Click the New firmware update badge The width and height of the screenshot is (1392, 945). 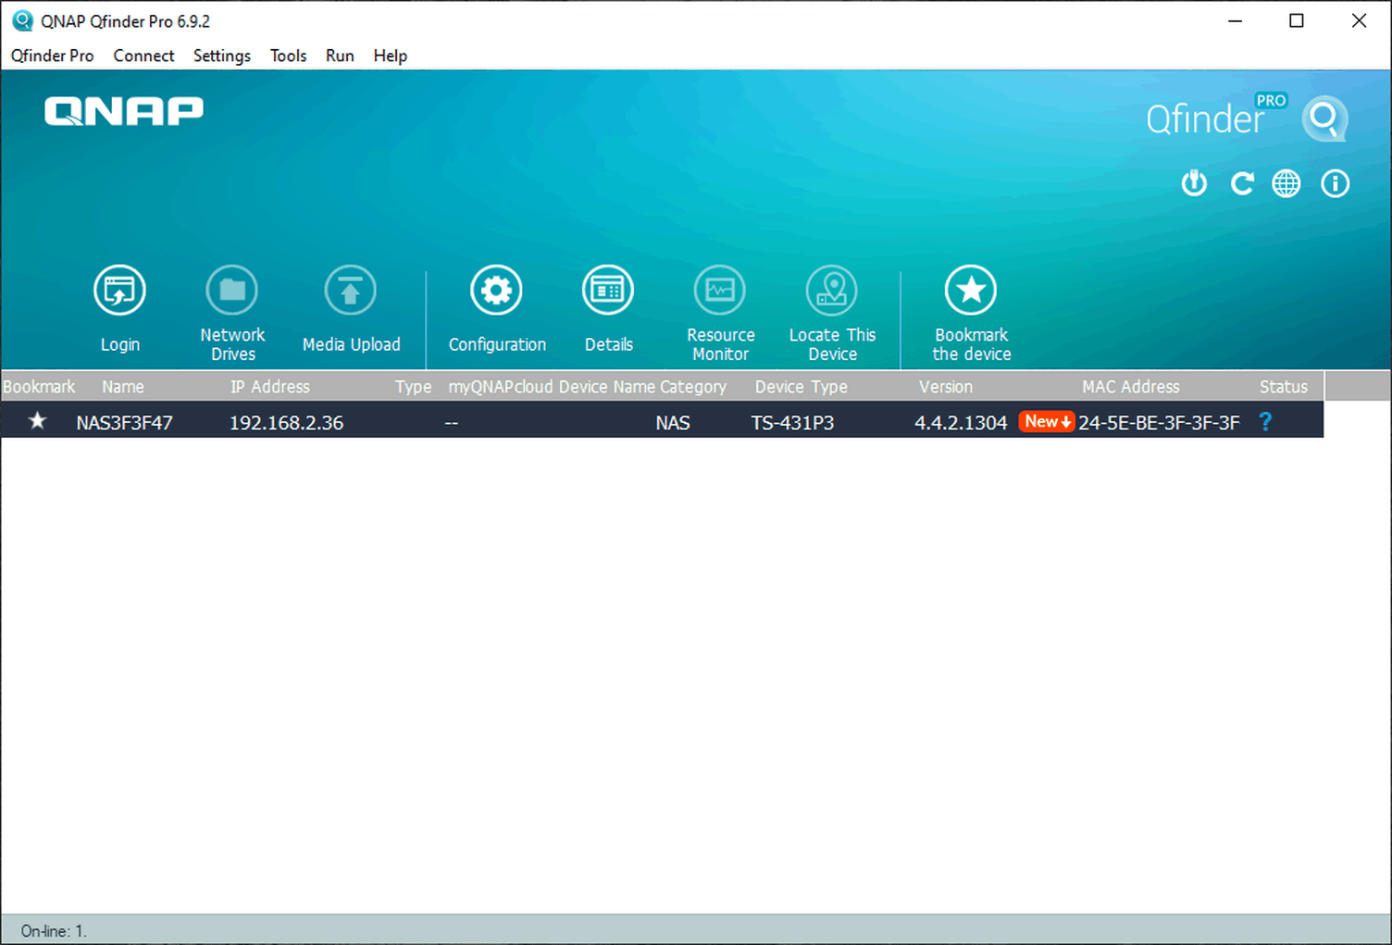pyautogui.click(x=1047, y=421)
